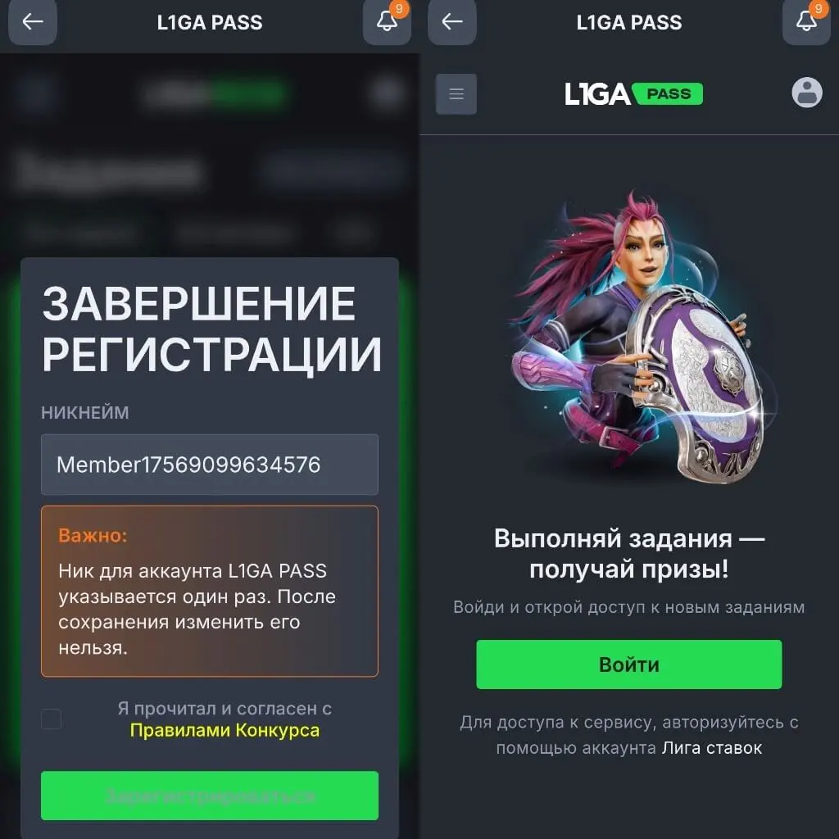This screenshot has height=839, width=839.
Task: Tap the back arrow on the left screen
Action: [x=33, y=21]
